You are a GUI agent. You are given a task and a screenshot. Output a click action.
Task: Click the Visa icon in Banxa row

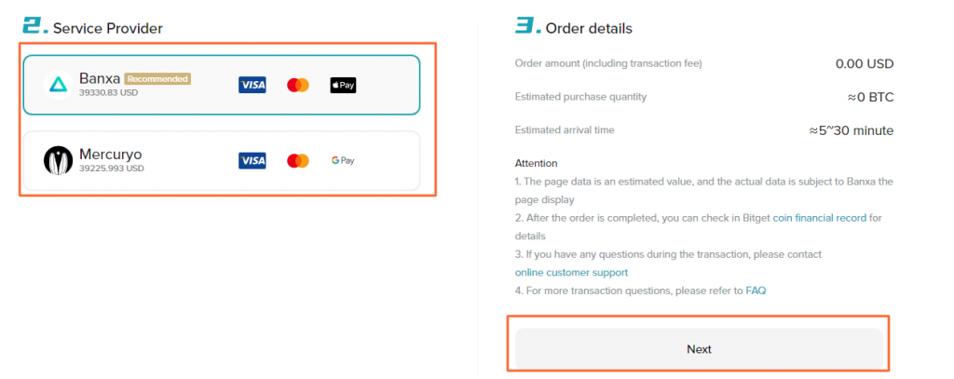[252, 86]
